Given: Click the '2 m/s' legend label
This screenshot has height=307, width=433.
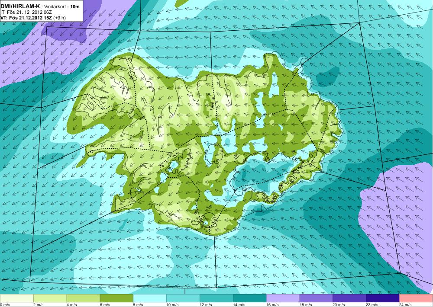Looking at the screenshot, I should pos(39,305).
